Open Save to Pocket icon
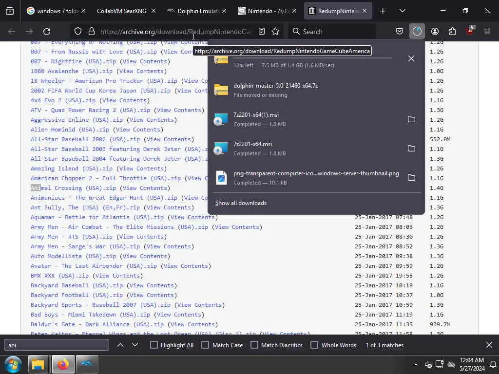The height and width of the screenshot is (374, 499). point(400,32)
